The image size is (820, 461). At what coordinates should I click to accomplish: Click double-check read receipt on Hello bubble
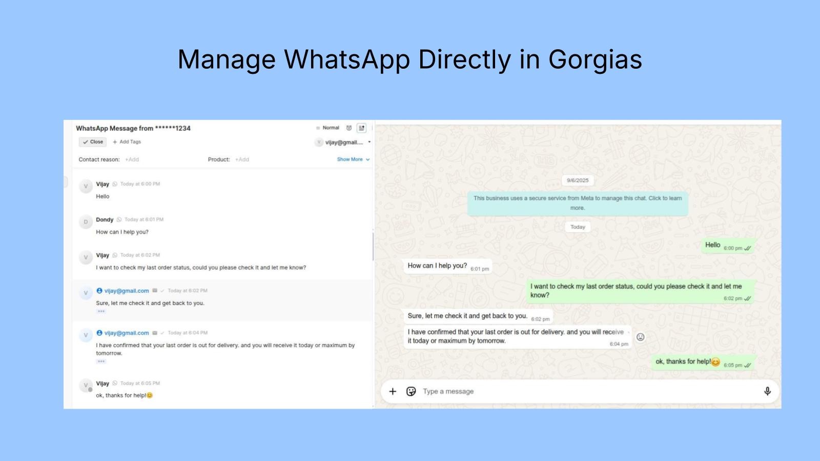pos(748,248)
